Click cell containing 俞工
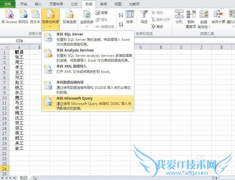This screenshot has width=235, height=180. click(19, 149)
